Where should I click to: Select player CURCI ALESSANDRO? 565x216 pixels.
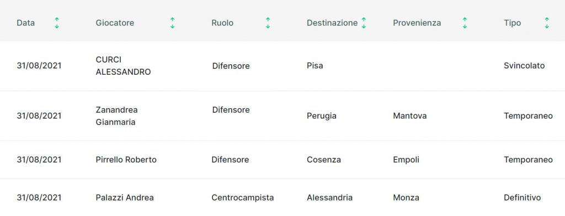coord(123,65)
